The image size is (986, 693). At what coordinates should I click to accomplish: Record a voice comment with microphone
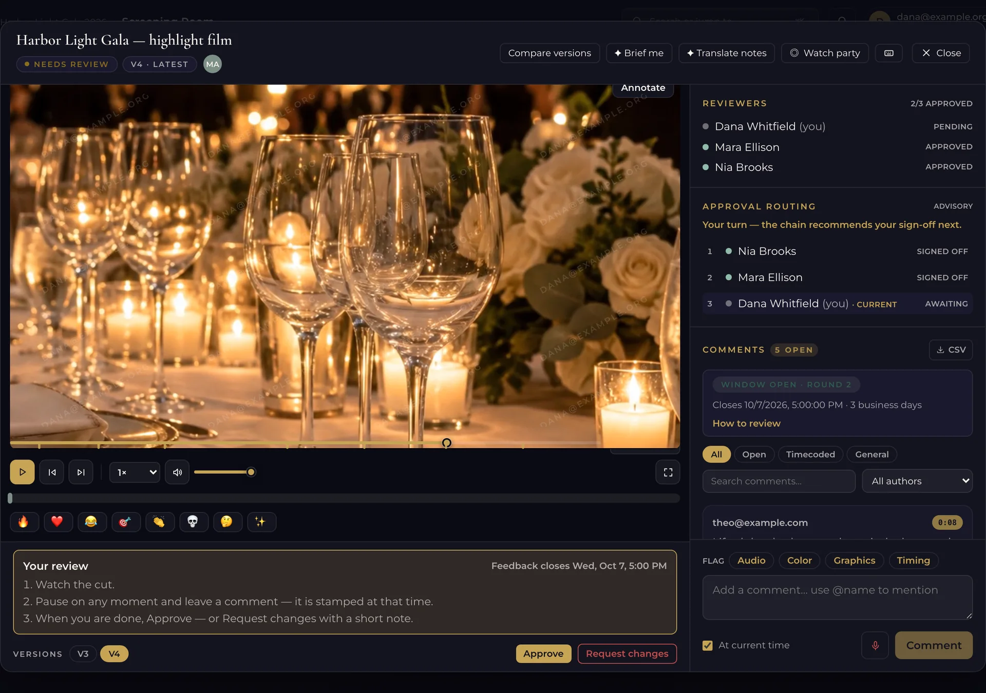(875, 645)
